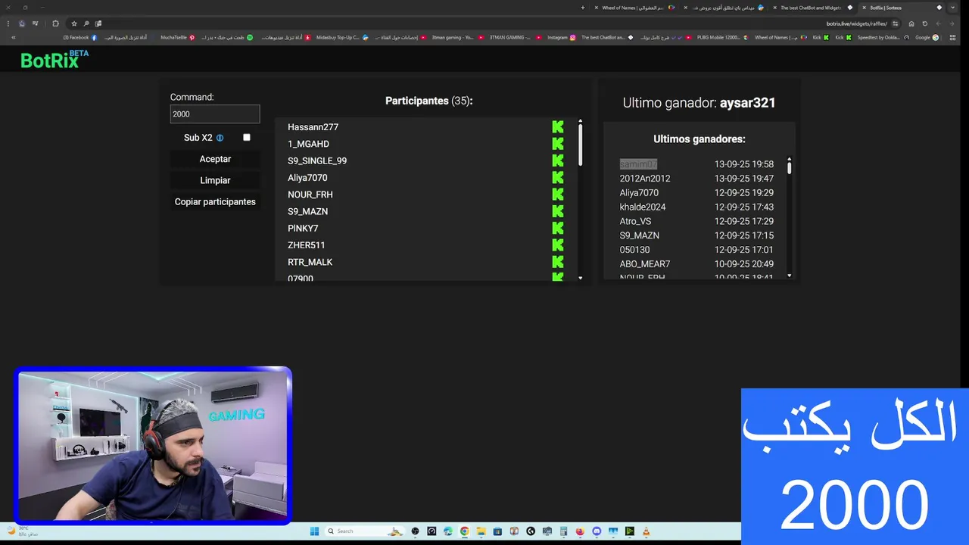Open VLC media player from the taskbar
969x545 pixels.
tap(647, 531)
